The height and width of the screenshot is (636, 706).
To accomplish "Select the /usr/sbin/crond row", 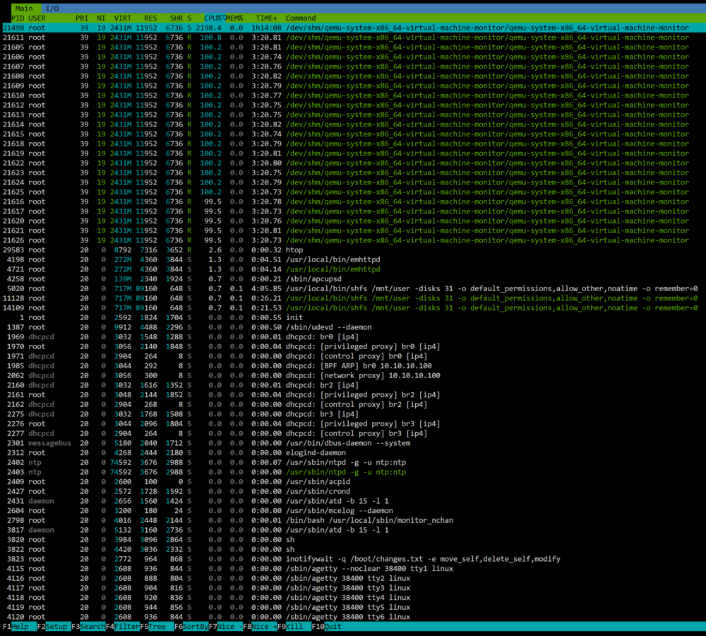I will (353, 491).
